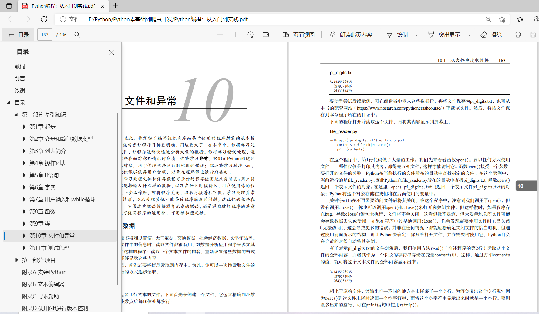Expand the 第9章 类 node
Screen dimensions: 539x314
pyautogui.click(x=24, y=224)
